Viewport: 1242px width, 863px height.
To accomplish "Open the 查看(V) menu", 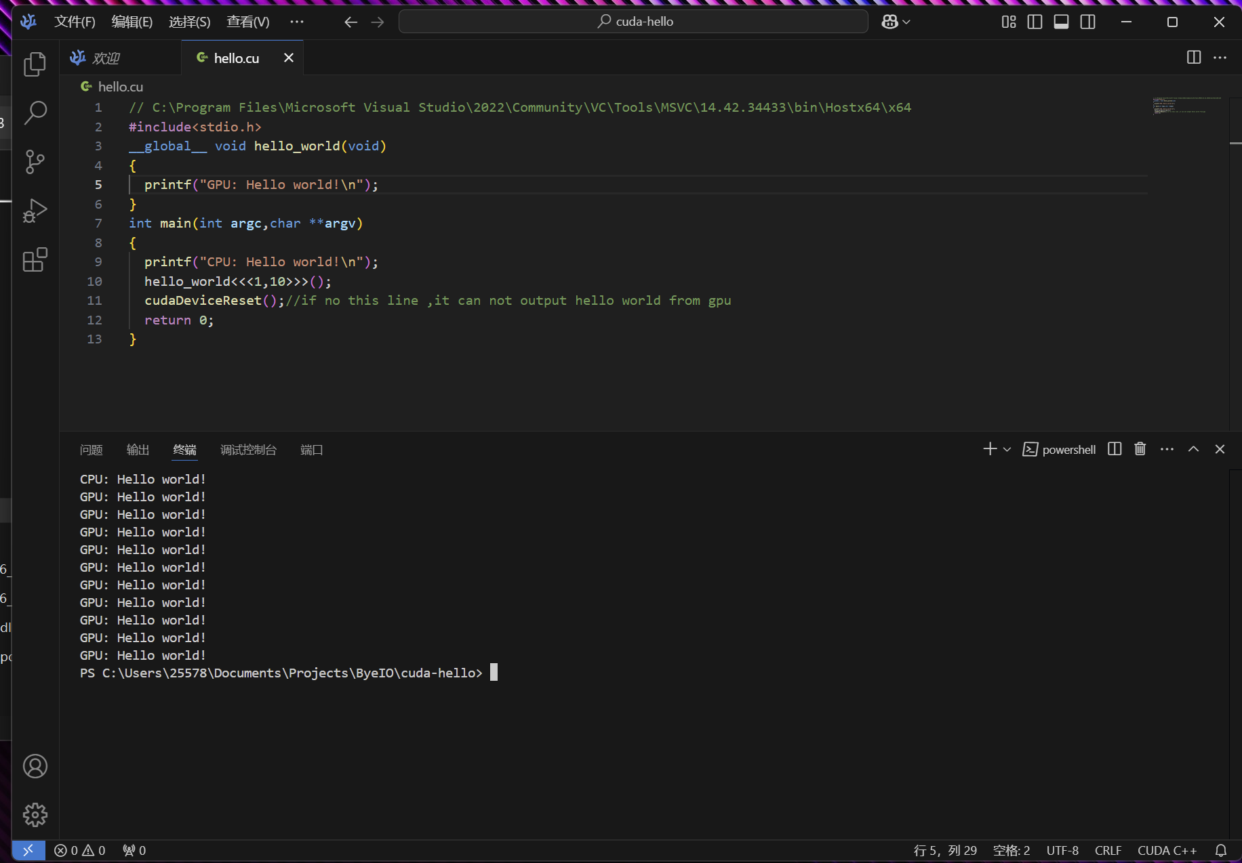I will pyautogui.click(x=248, y=22).
